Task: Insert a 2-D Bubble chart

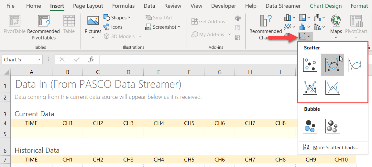Action: point(310,126)
